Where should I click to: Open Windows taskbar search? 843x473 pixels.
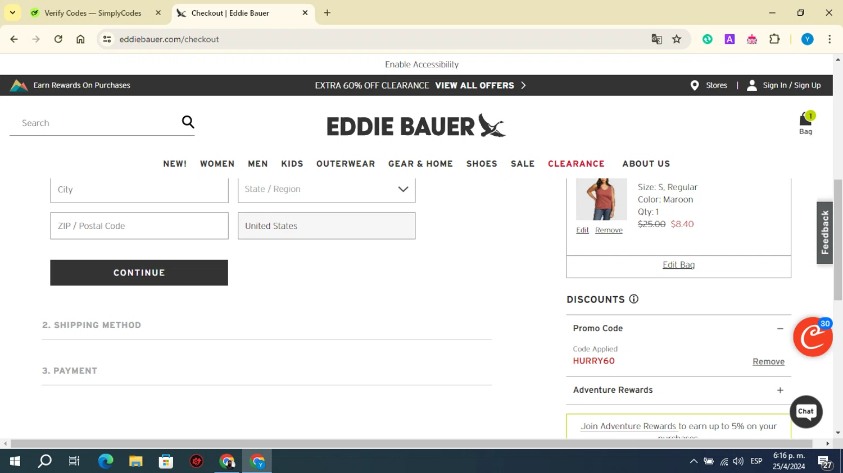(x=44, y=461)
